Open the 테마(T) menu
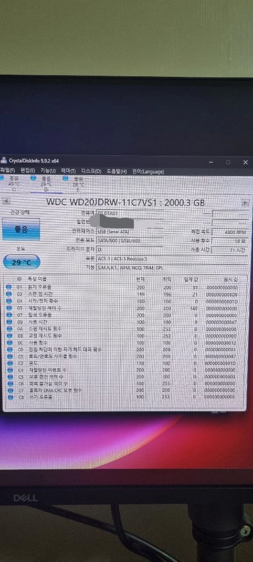Viewport: 253px width, 562px height. (68, 171)
